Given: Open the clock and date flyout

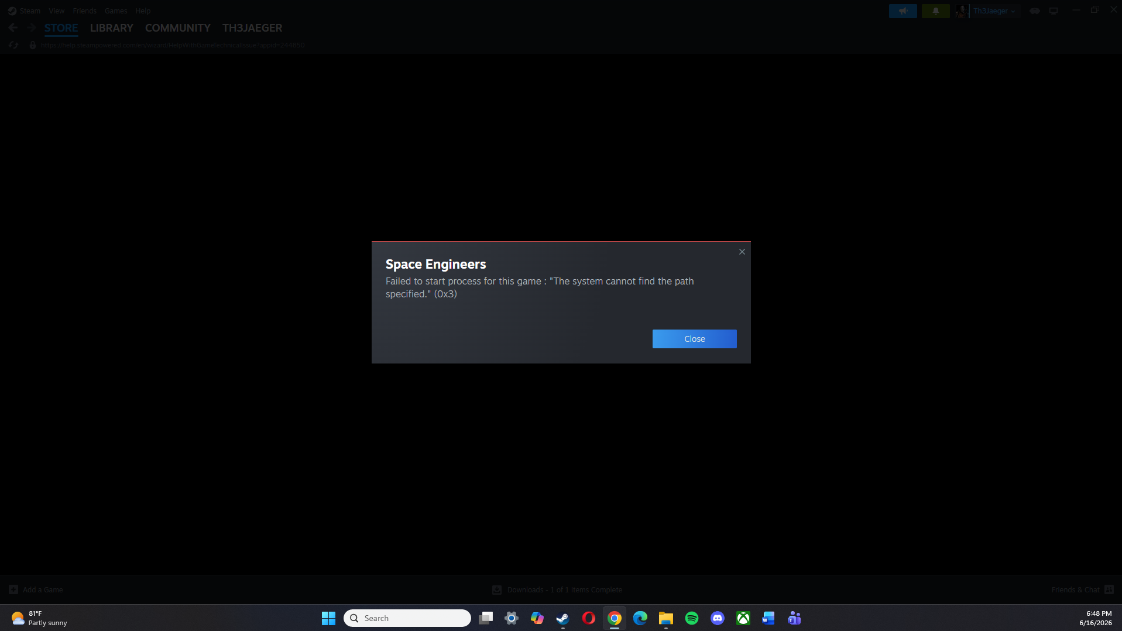Looking at the screenshot, I should (1096, 618).
